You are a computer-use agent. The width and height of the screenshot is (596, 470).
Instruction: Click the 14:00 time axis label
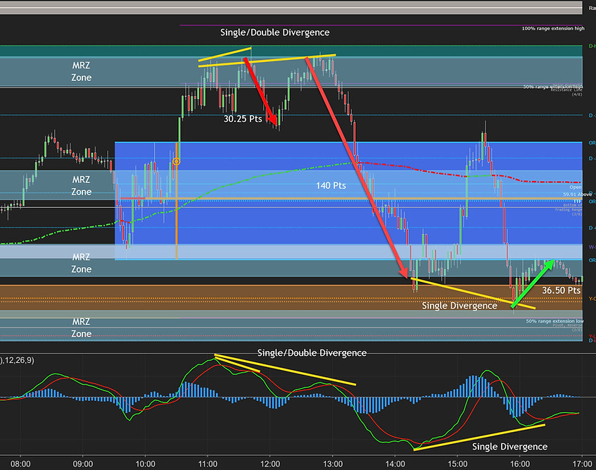[x=395, y=464]
